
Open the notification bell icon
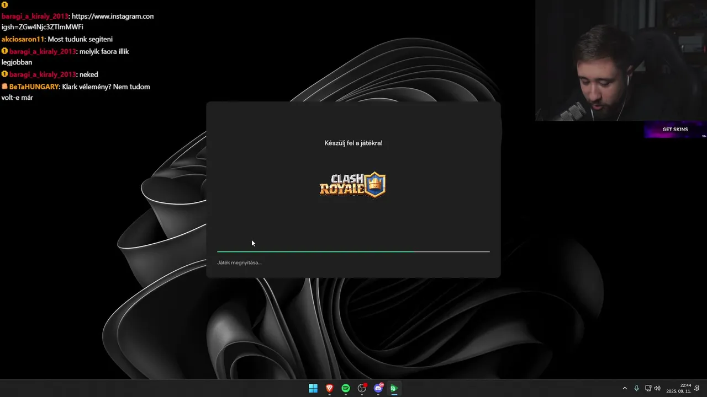point(697,388)
